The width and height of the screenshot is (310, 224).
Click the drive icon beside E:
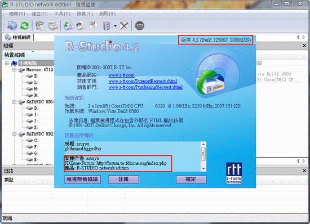pos(29,76)
